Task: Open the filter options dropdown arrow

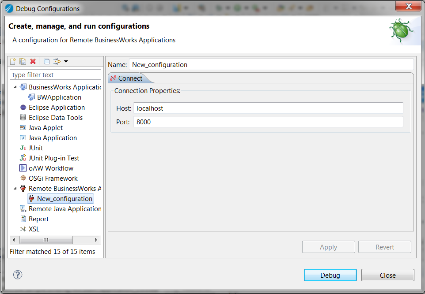Action: point(66,62)
